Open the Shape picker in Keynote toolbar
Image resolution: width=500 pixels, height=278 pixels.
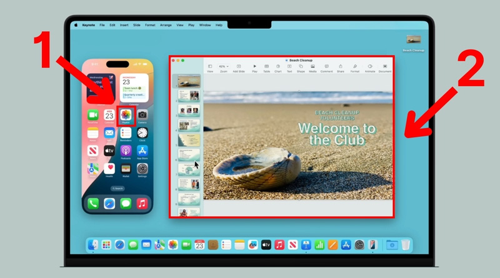coord(301,68)
